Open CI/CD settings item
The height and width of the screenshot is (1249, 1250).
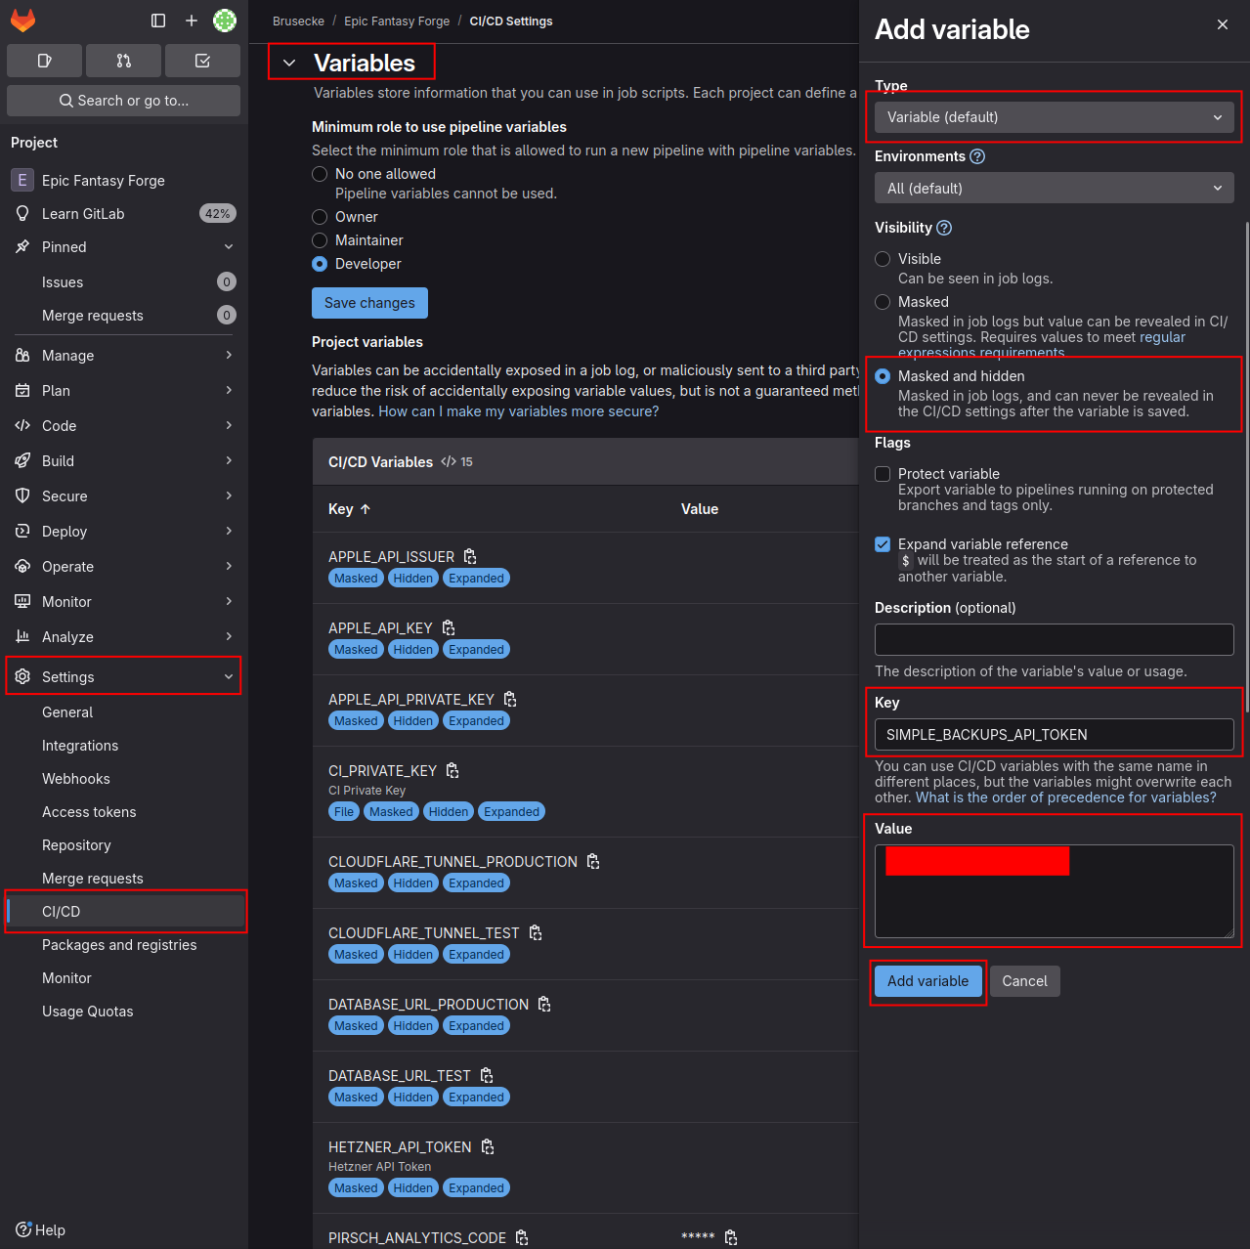coord(123,912)
